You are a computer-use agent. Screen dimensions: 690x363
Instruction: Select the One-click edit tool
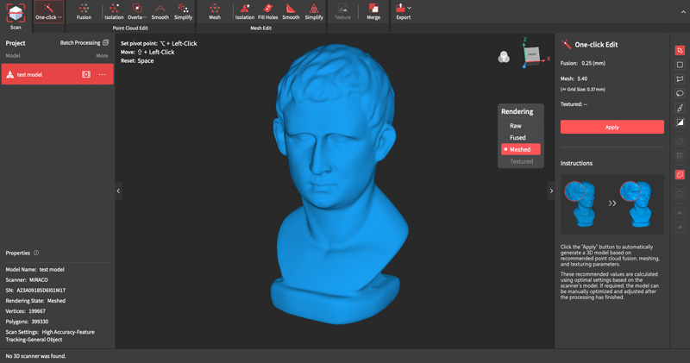48,12
